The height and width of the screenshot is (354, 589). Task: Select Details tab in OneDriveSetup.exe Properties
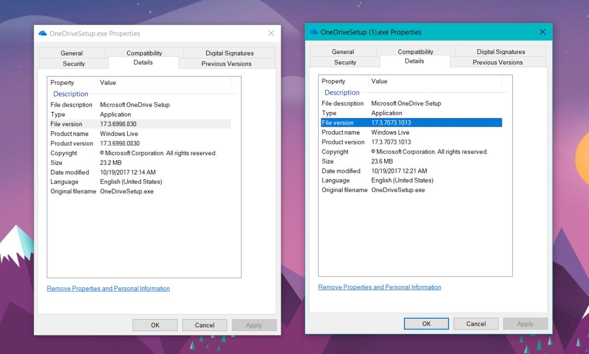[x=143, y=62]
